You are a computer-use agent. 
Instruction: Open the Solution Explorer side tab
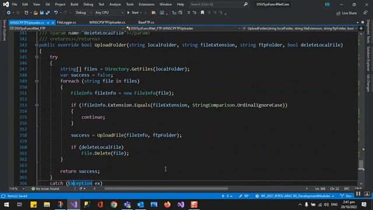point(368,58)
